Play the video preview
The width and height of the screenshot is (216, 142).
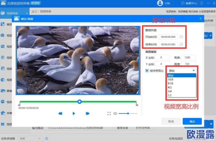pos(74,114)
